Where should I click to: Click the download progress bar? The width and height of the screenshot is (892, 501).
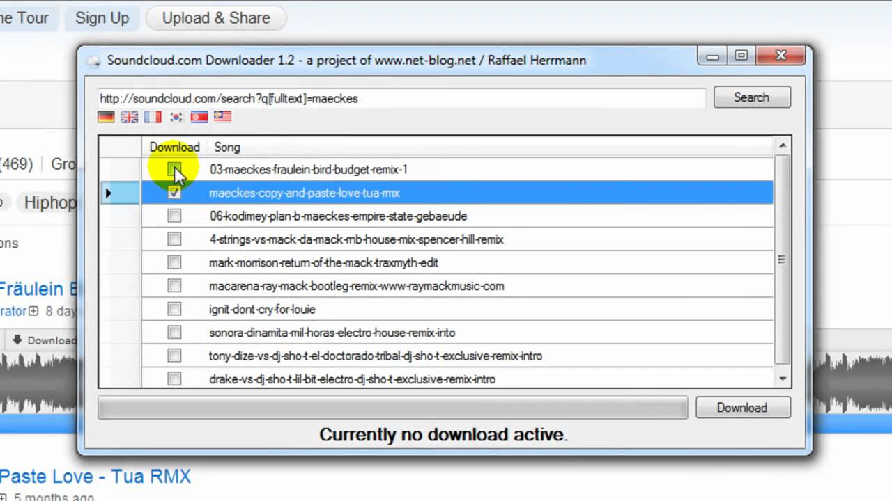pos(392,408)
